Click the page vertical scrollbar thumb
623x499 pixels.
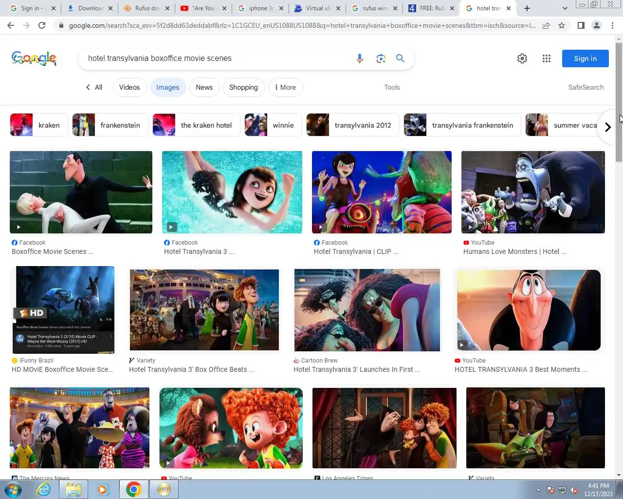pos(619,102)
